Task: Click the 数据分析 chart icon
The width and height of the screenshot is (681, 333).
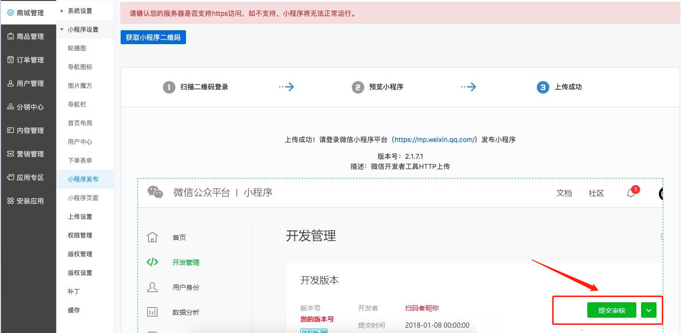Action: click(x=152, y=312)
